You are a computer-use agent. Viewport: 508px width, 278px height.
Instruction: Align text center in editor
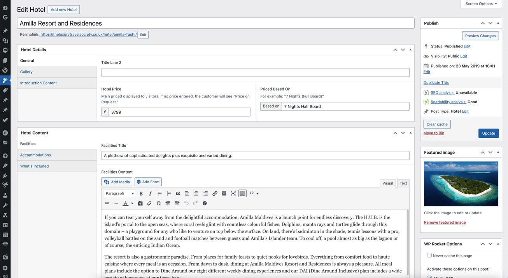coord(196,193)
